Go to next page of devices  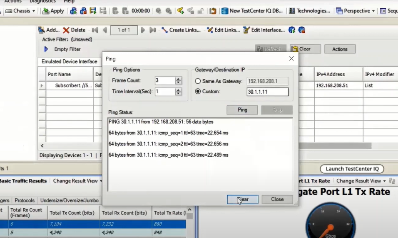click(143, 30)
